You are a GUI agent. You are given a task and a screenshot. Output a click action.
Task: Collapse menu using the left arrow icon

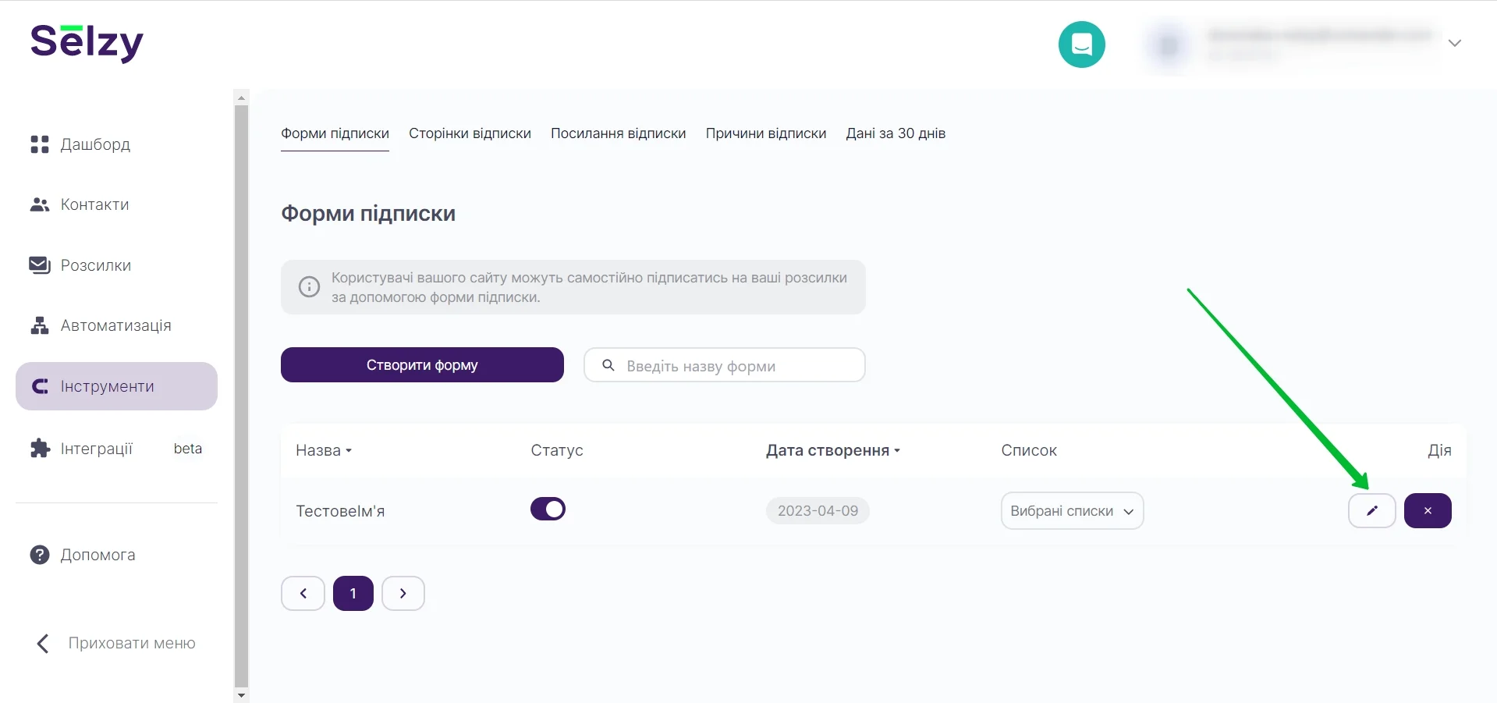[x=43, y=643]
